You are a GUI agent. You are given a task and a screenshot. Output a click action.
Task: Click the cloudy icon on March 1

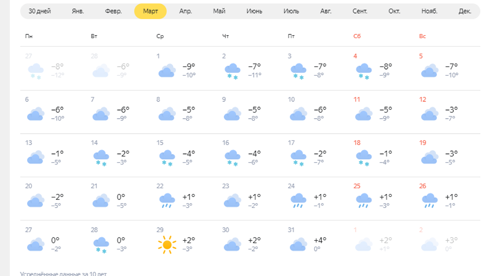[x=167, y=71]
